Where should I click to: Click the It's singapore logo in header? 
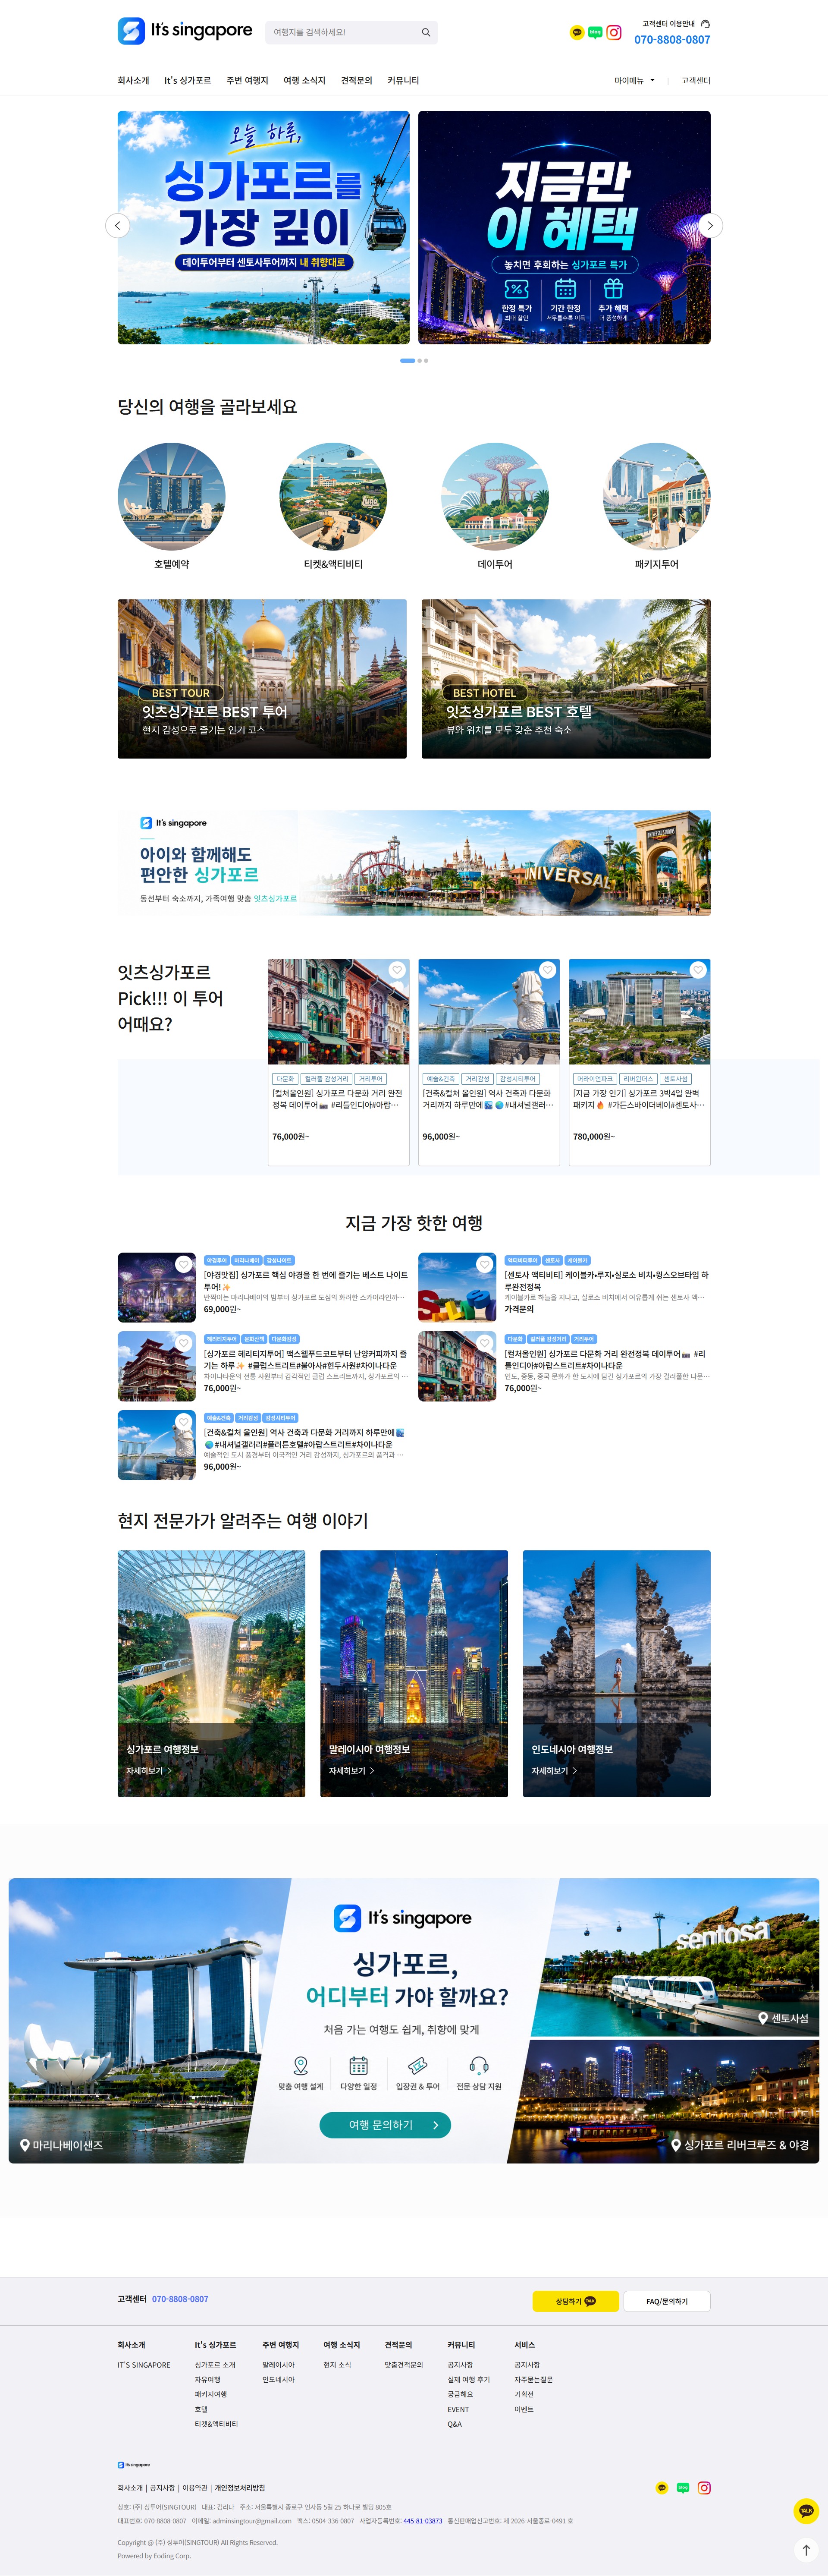[x=185, y=31]
